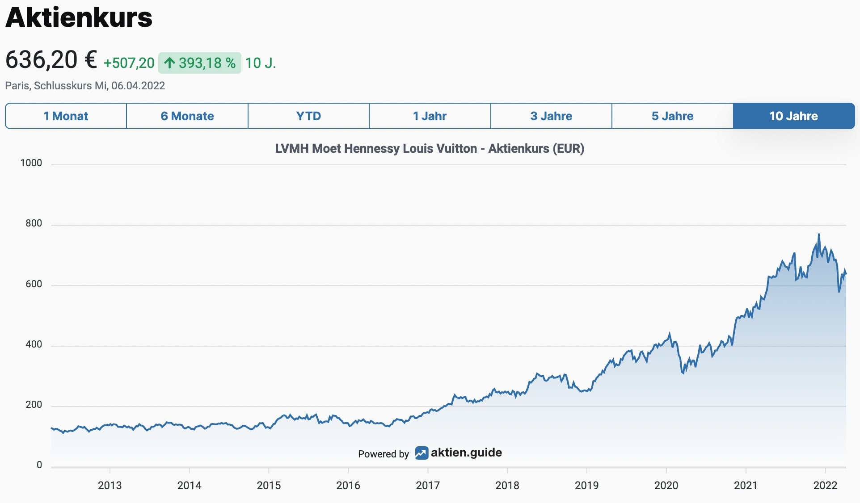Viewport: 860px width, 503px height.
Task: Select the 5 Jahre time range
Action: click(x=673, y=116)
